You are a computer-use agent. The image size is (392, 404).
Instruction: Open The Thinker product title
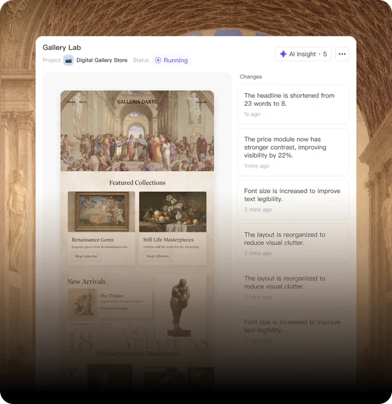point(112,296)
